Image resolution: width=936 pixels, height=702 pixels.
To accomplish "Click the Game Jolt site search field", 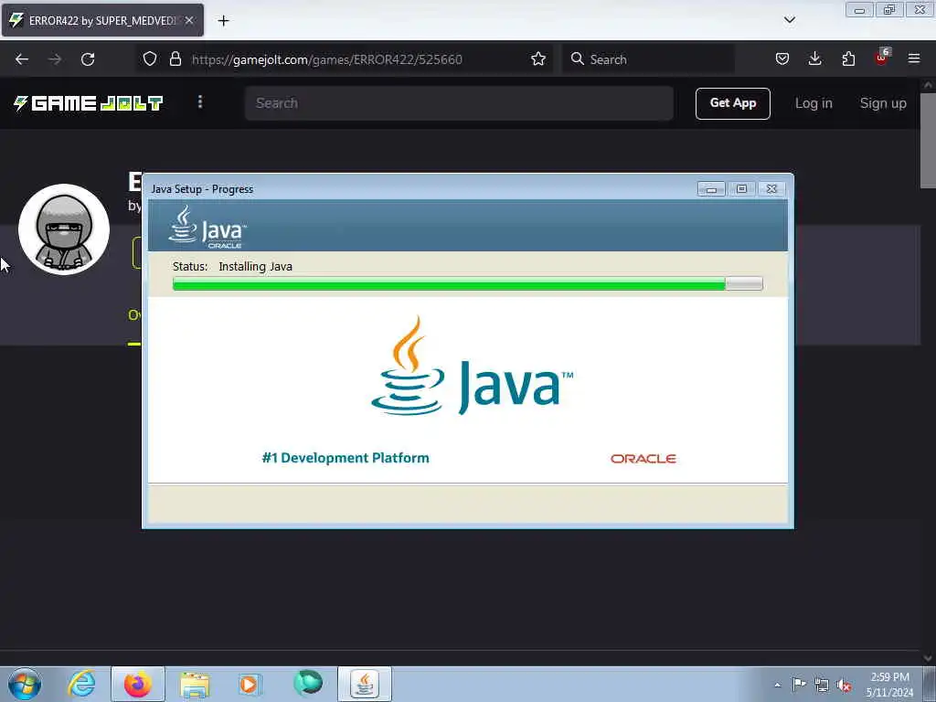I will point(459,102).
